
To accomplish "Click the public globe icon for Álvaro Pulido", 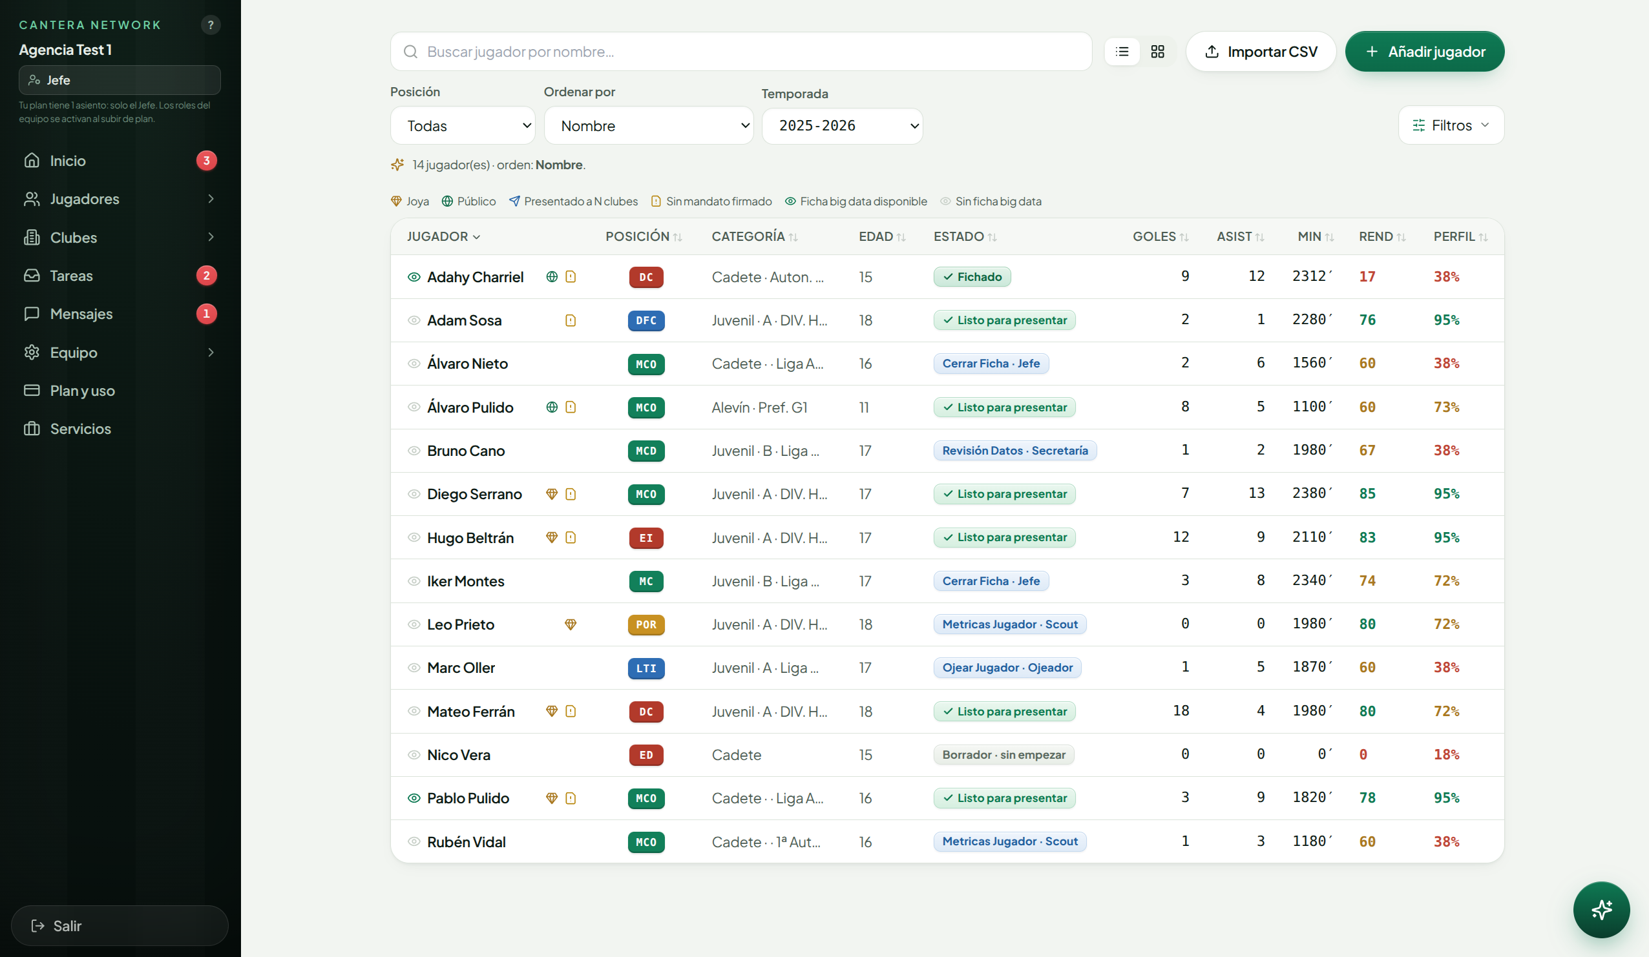I will [x=552, y=407].
